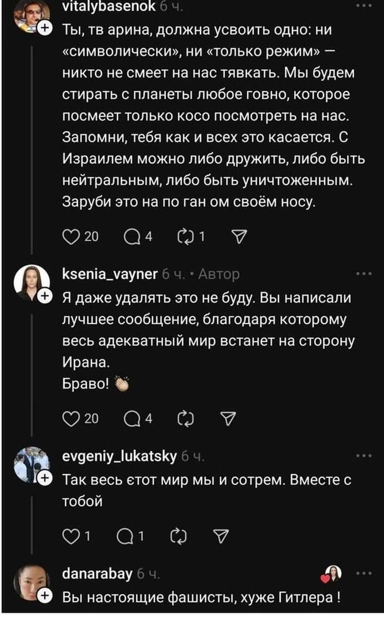The width and height of the screenshot is (384, 617).
Task: Repost ksenia_vayner's reply
Action: tap(185, 419)
